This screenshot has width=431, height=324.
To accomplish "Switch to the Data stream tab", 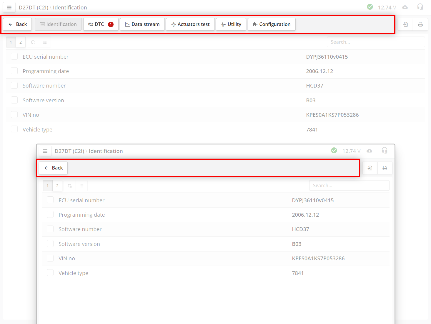I will click(142, 24).
